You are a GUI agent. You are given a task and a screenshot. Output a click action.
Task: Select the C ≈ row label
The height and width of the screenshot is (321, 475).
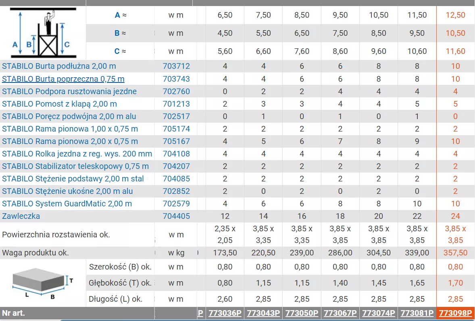[120, 51]
